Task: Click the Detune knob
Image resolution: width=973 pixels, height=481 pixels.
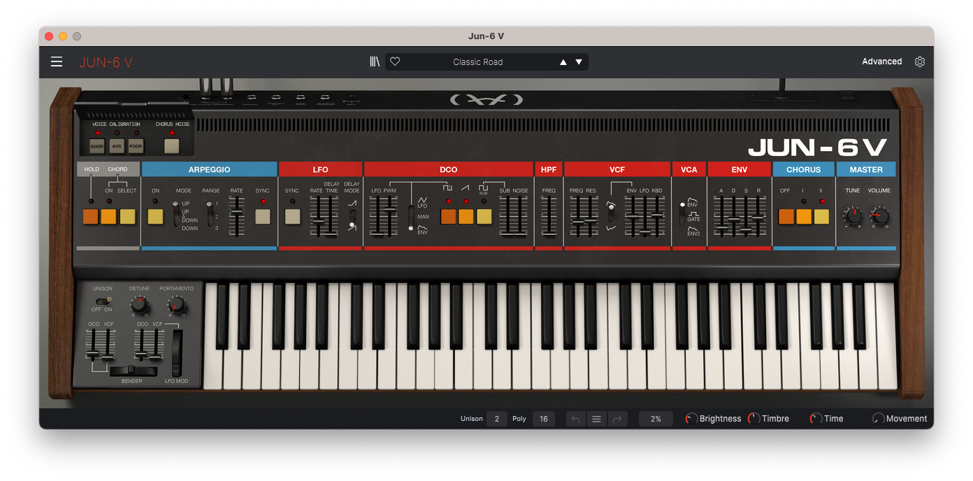Action: click(140, 305)
